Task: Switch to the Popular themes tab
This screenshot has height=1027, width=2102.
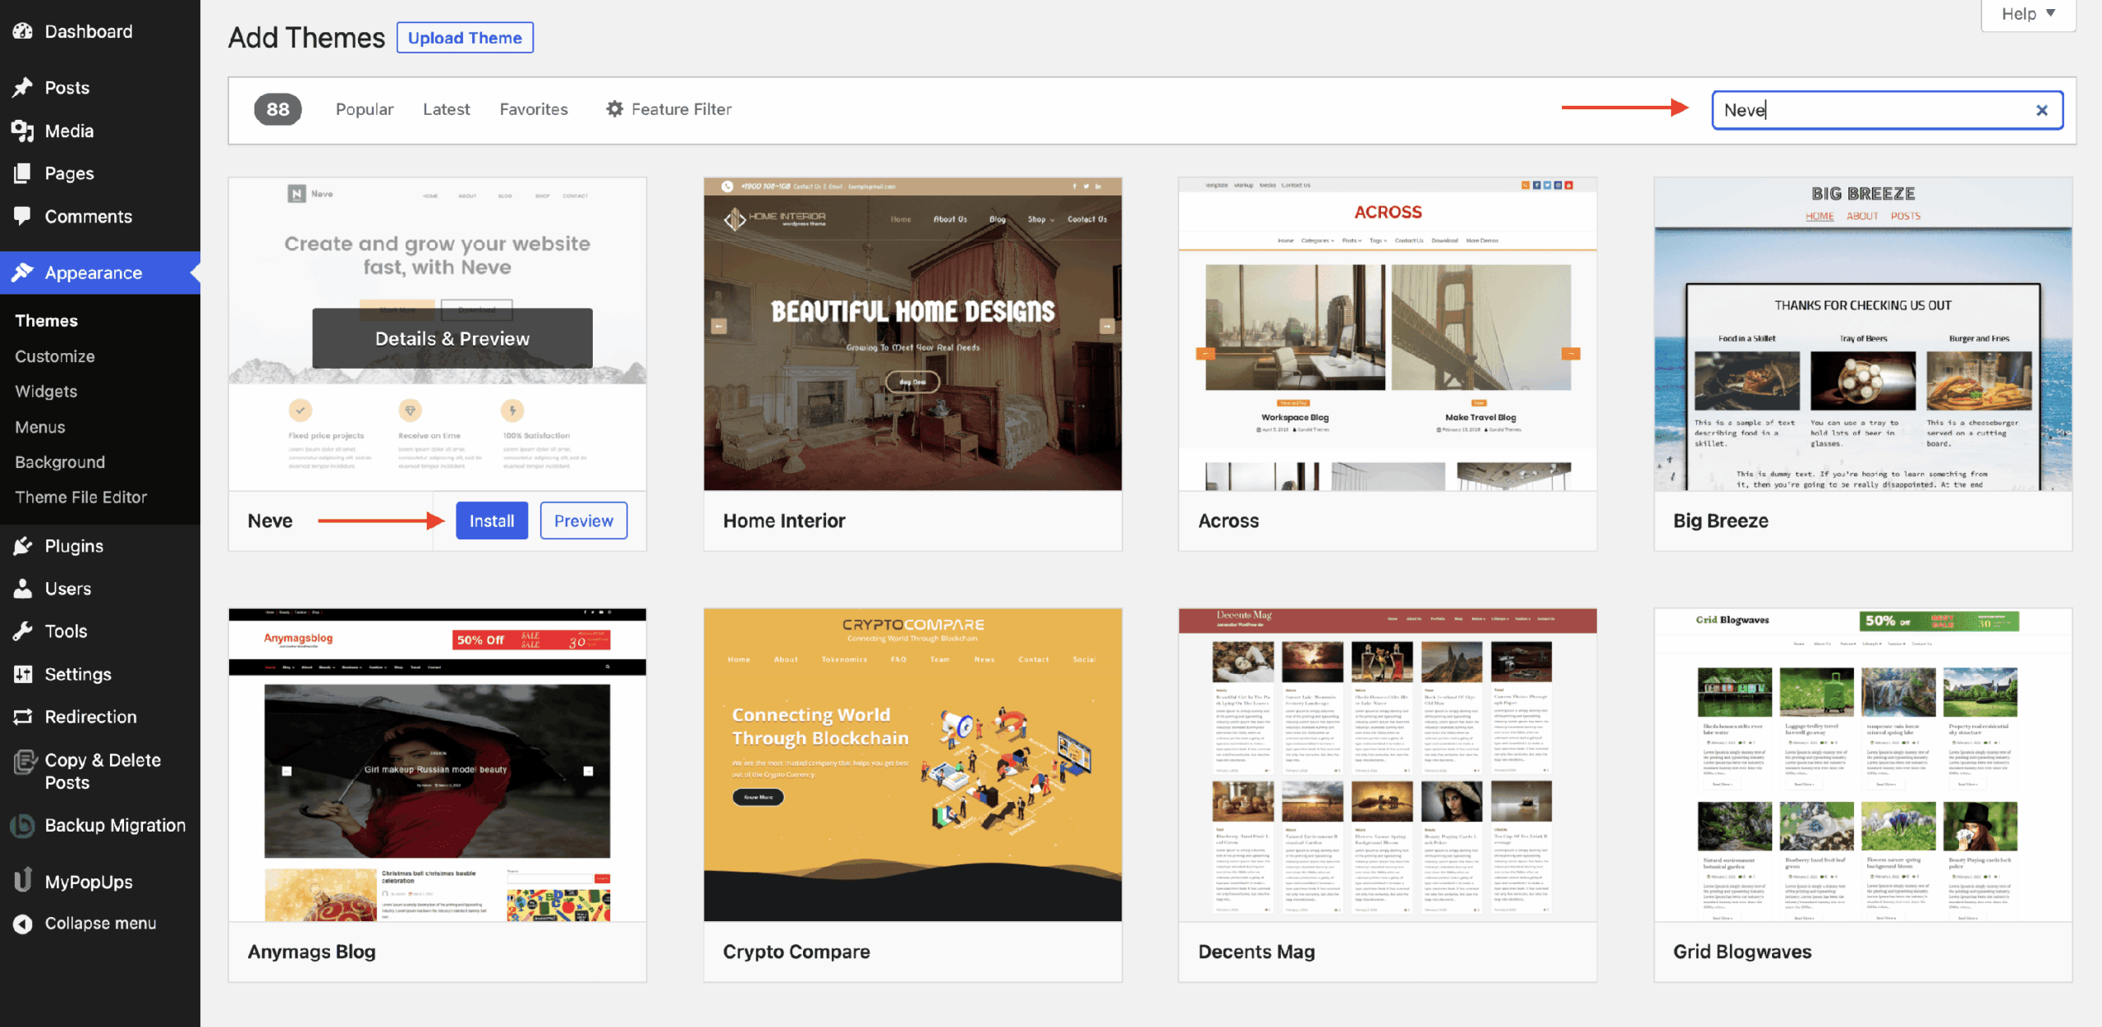Action: (x=365, y=109)
